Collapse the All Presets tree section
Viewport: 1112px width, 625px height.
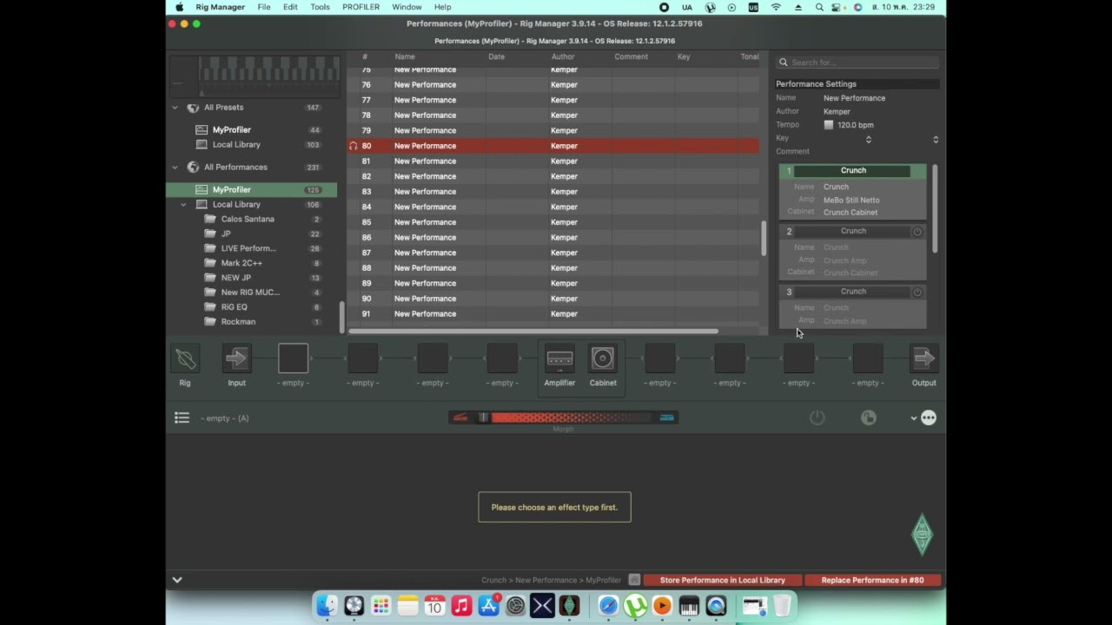[x=175, y=108]
